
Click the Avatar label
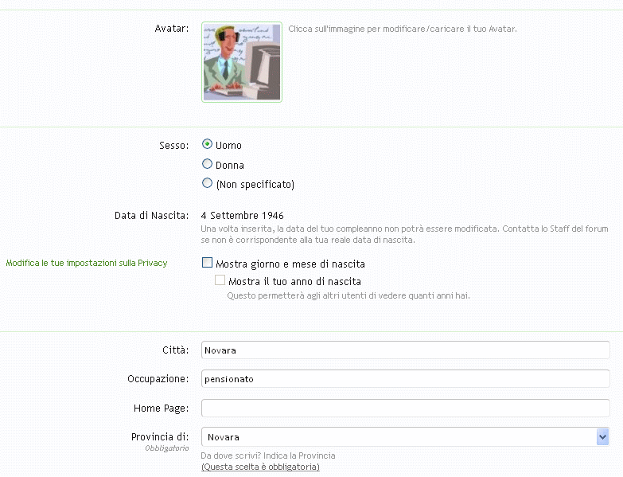click(172, 29)
